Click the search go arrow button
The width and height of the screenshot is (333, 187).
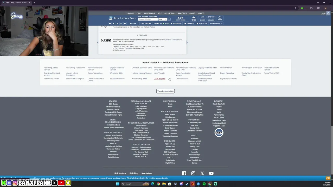[169, 19]
